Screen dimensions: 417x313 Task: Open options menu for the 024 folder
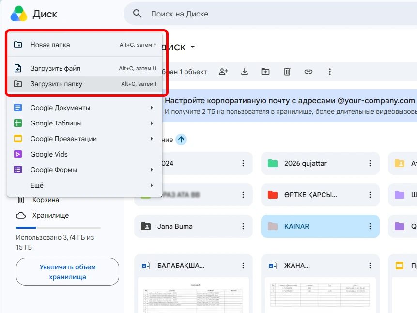(x=243, y=163)
